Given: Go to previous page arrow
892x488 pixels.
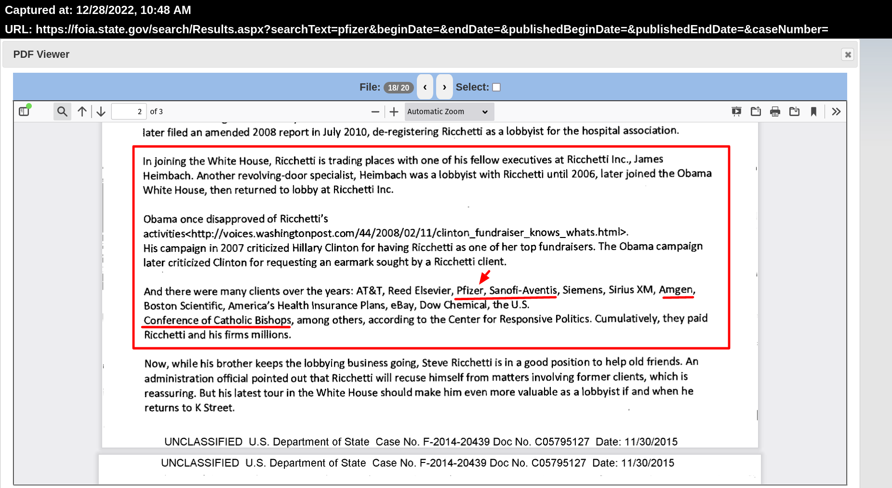Looking at the screenshot, I should pos(82,111).
